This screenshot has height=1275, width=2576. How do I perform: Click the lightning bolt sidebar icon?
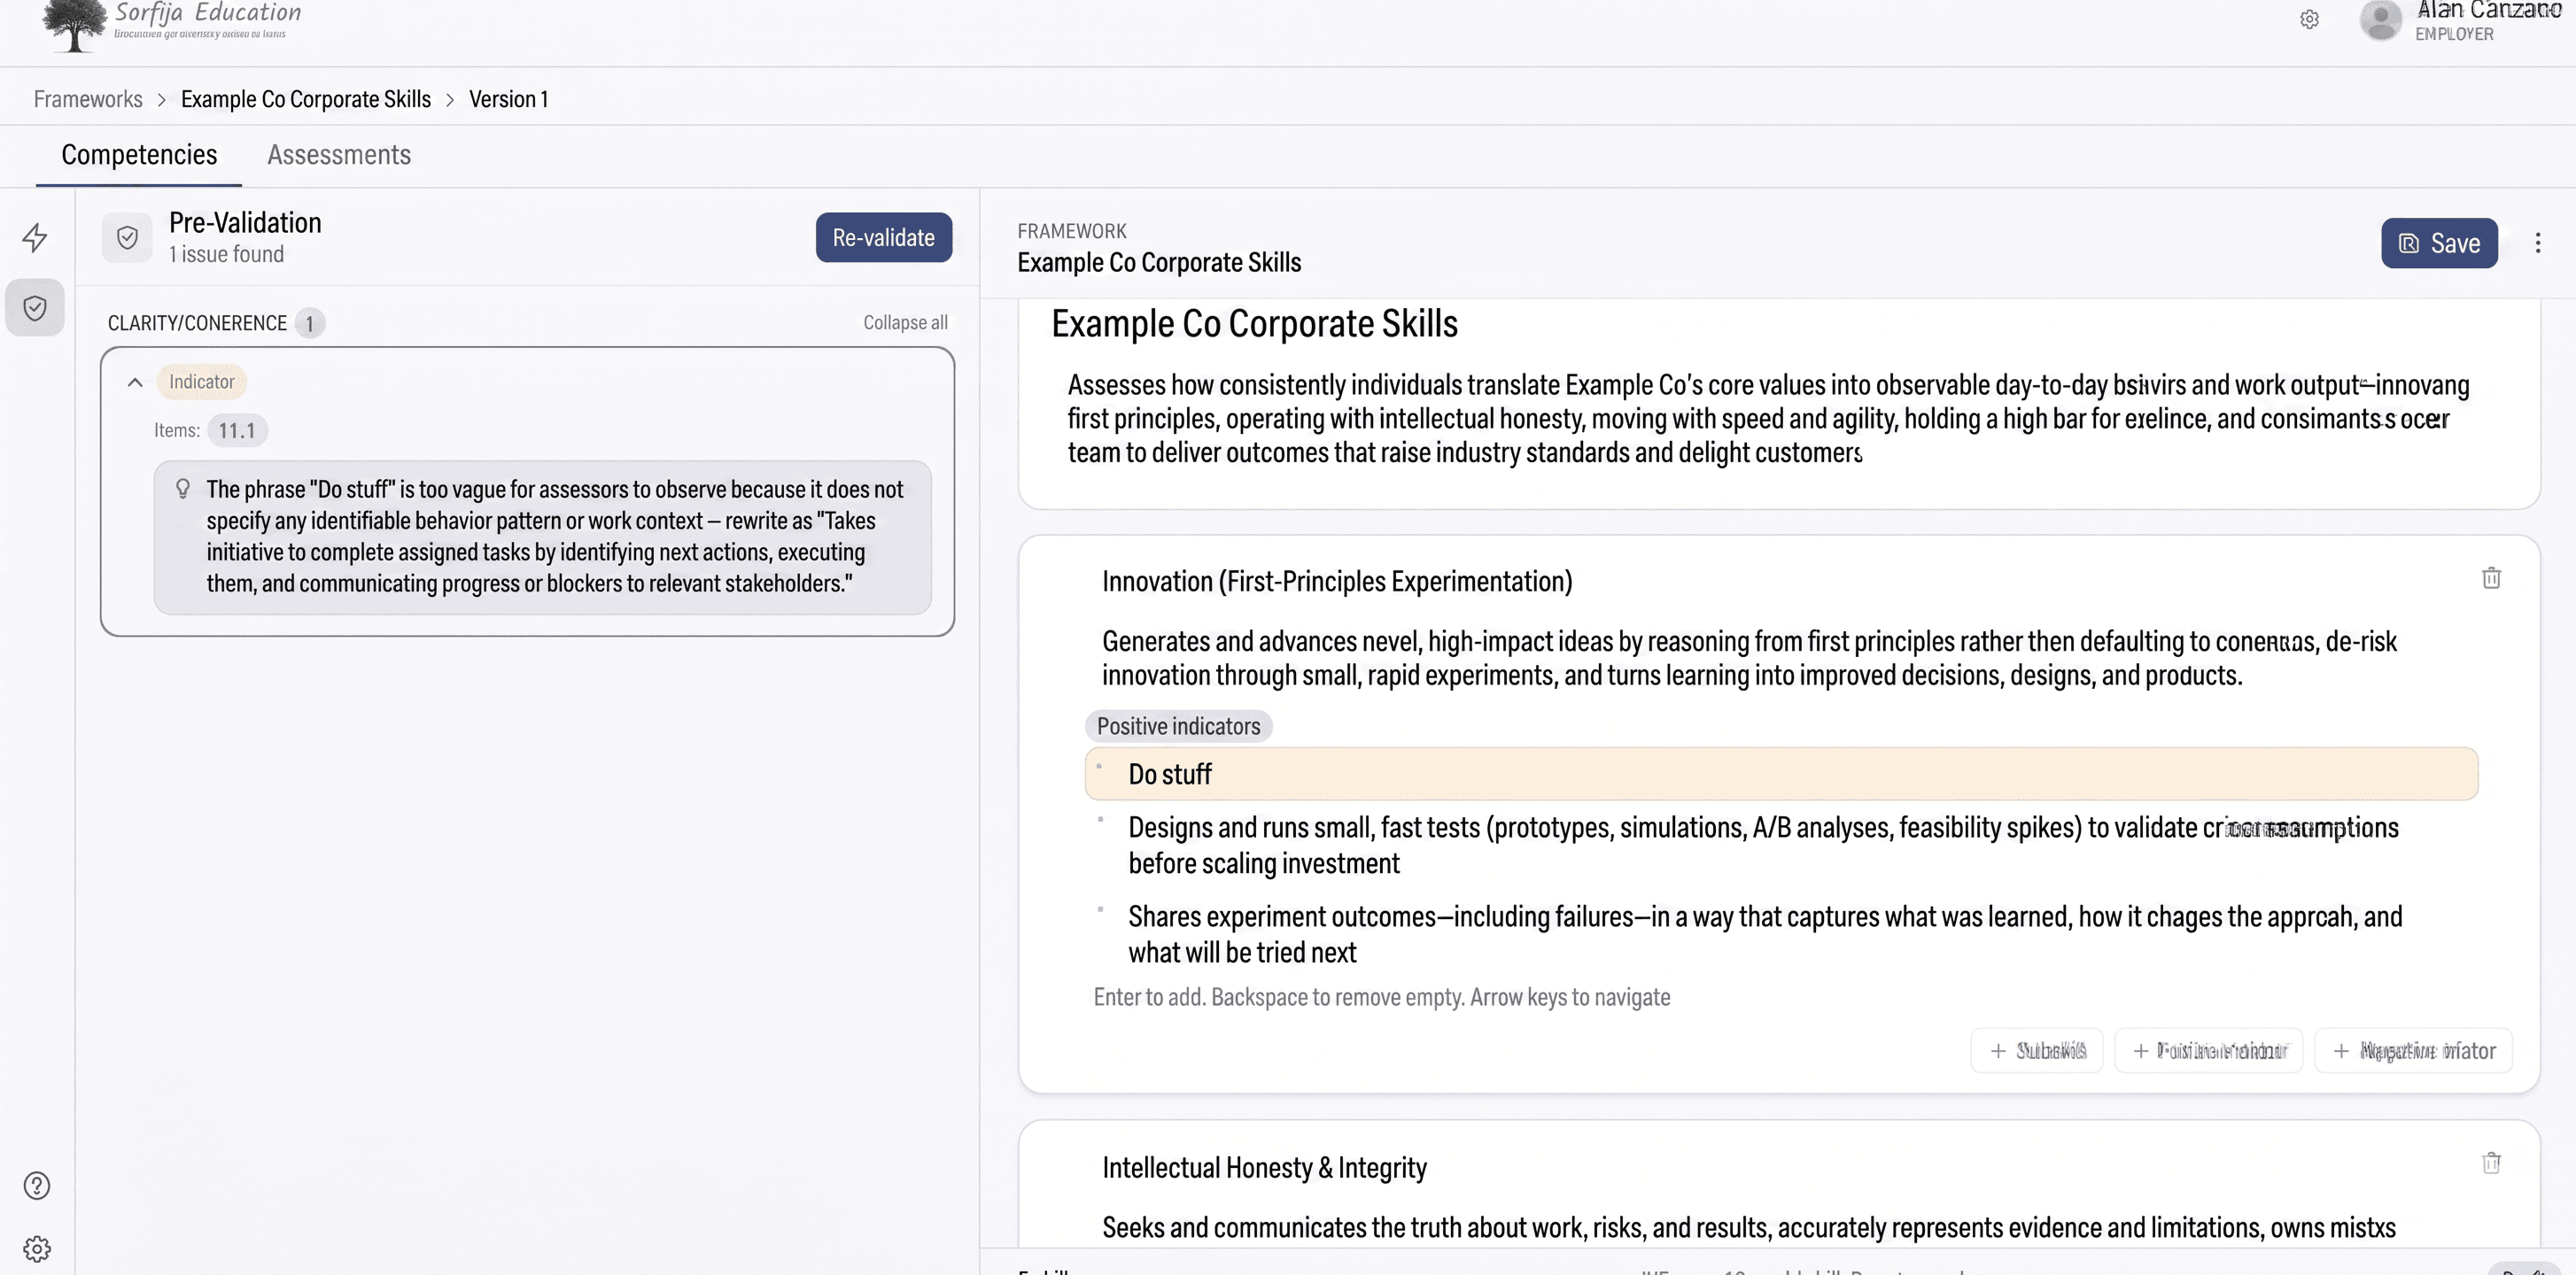[35, 238]
